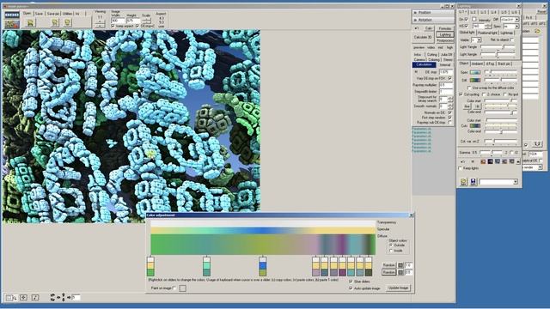The height and width of the screenshot is (309, 550).
Task: Click the Postprocess button
Action: [445, 40]
